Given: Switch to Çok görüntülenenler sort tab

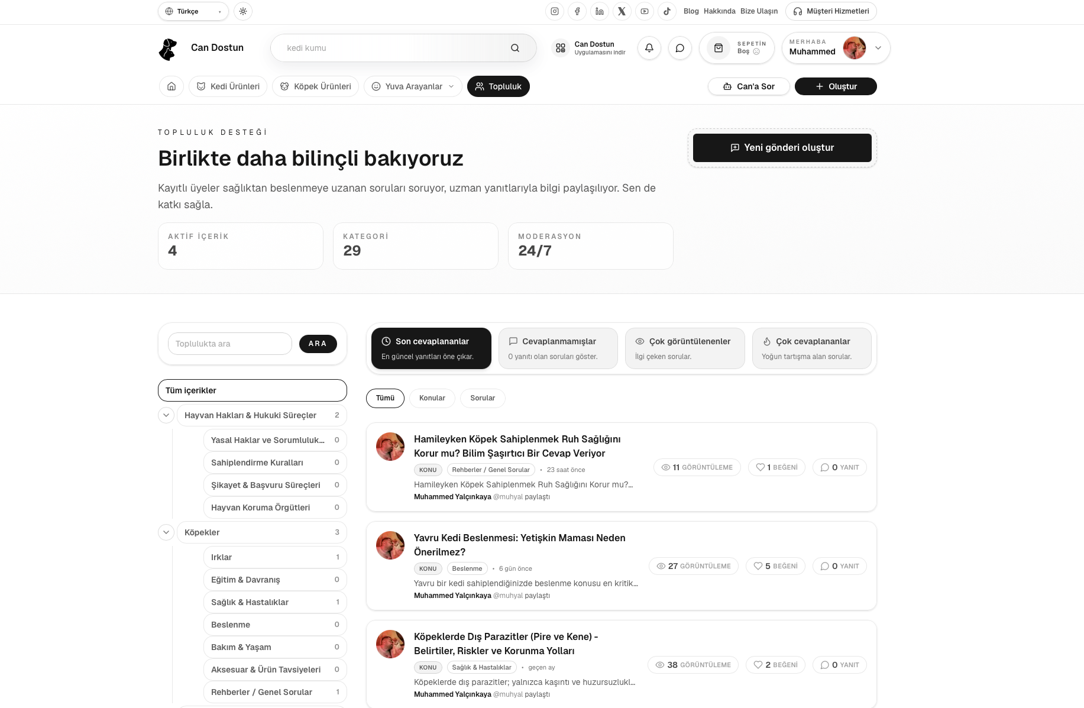Looking at the screenshot, I should tap(685, 348).
